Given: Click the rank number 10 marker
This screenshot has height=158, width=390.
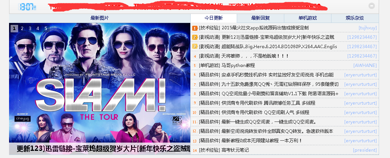Looking at the screenshot, I should (x=195, y=113).
